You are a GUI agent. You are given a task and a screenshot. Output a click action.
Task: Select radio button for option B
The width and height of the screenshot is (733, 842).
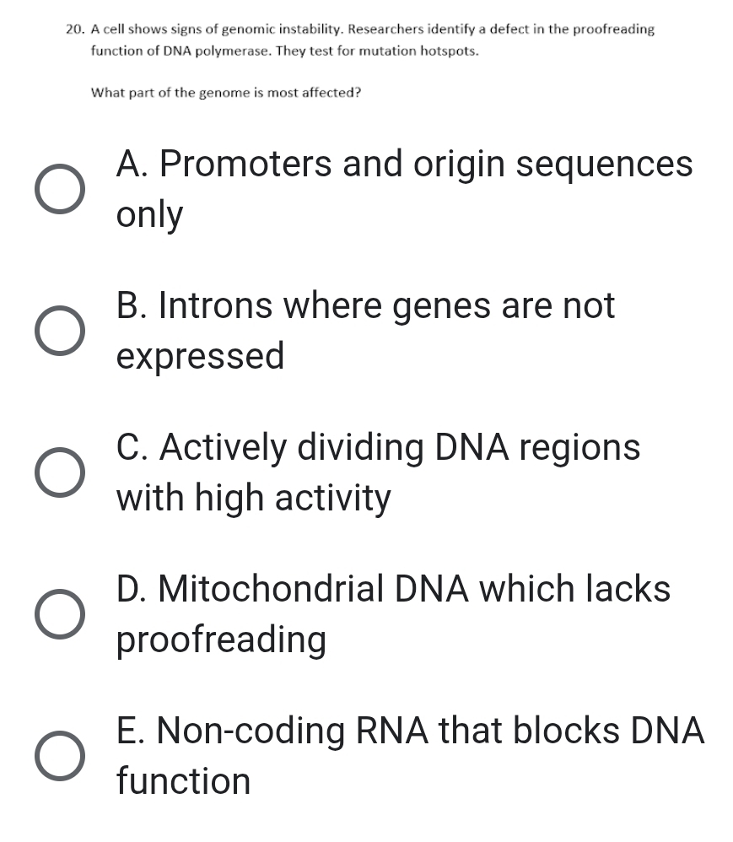pos(60,331)
